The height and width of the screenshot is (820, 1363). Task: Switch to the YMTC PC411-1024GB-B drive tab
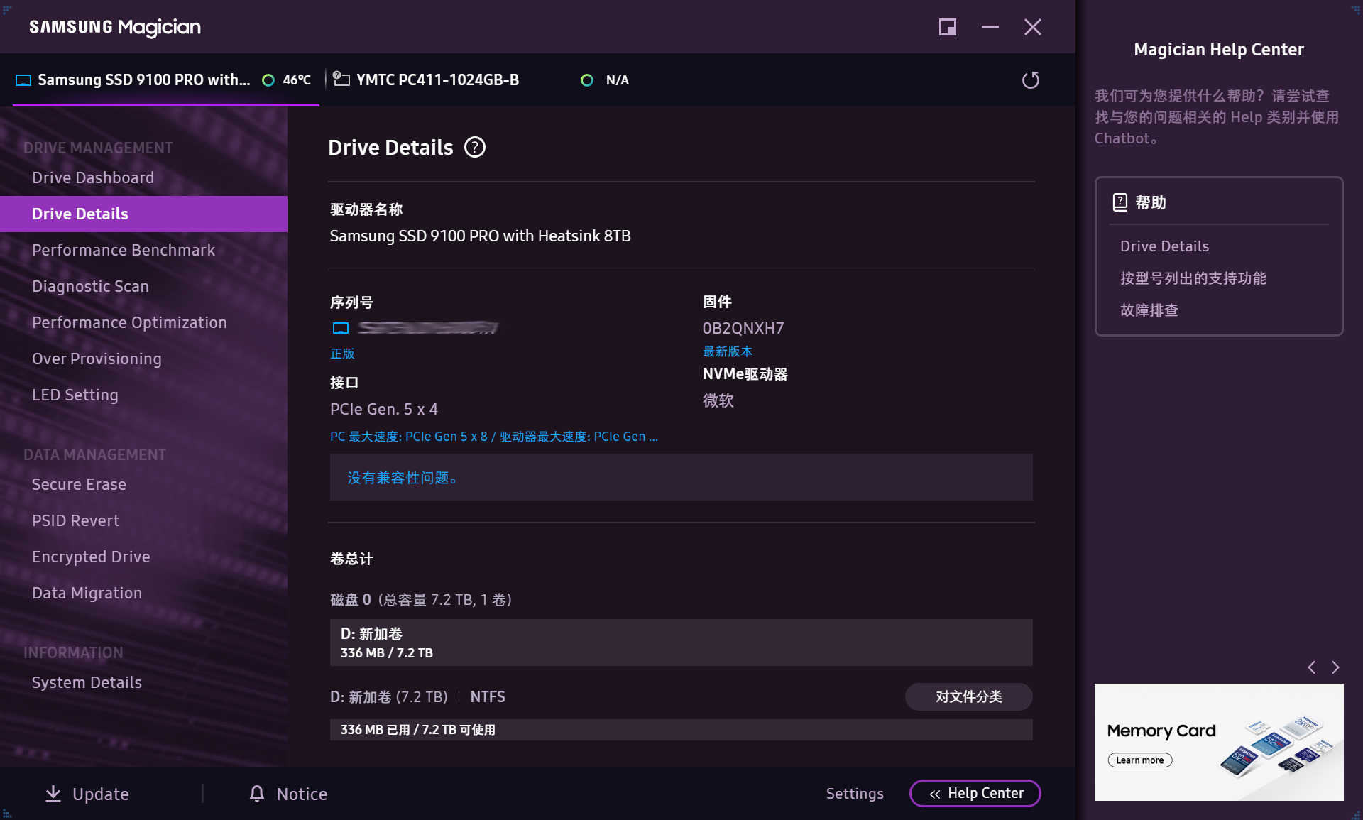click(x=437, y=80)
